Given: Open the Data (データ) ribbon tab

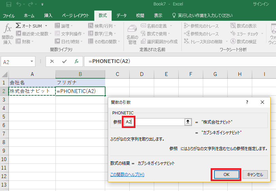Looking at the screenshot, I should 121,16.
